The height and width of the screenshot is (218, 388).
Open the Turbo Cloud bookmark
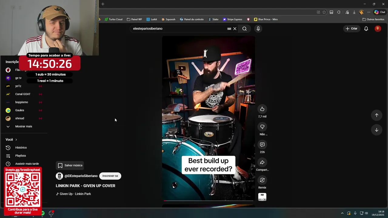pos(113,19)
